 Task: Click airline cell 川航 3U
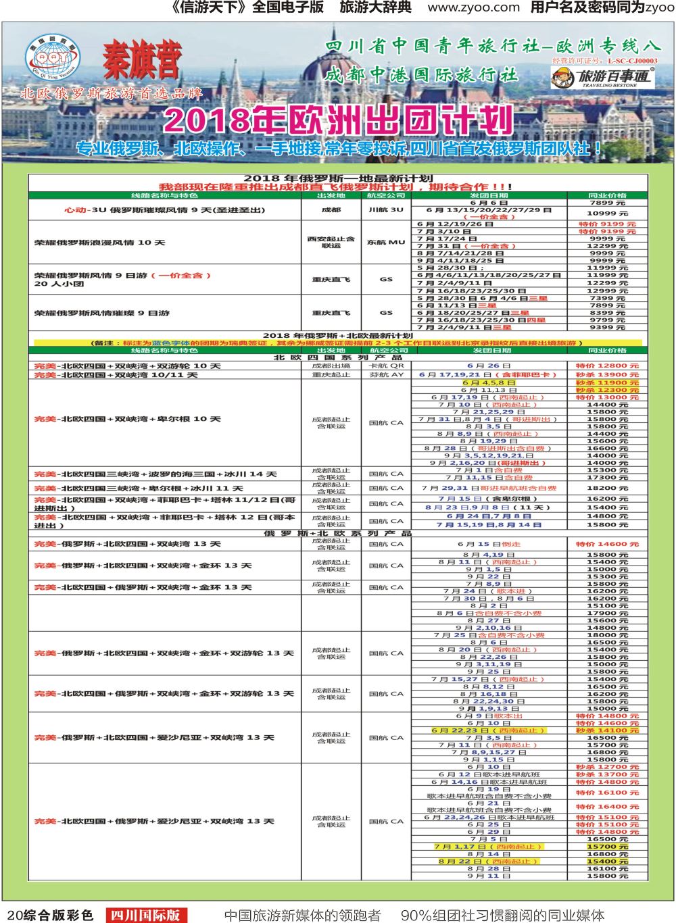coord(386,209)
